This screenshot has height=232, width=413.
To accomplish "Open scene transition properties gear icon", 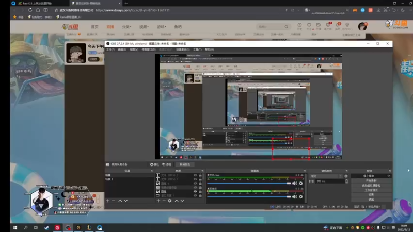I will 346,176.
